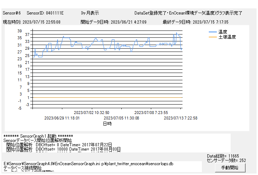Image resolution: width=258 pixels, height=175 pixels.
Task: Select the 土壌温度 legend label
Action: tap(227, 37)
